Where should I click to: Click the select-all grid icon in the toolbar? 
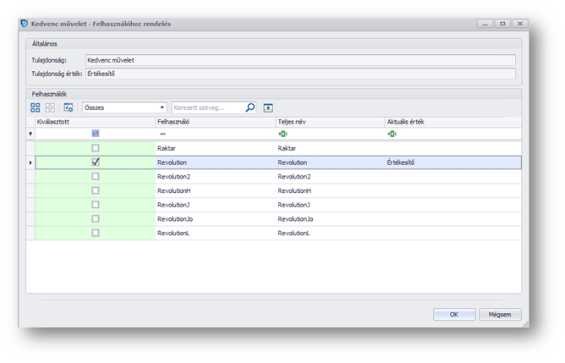36,108
